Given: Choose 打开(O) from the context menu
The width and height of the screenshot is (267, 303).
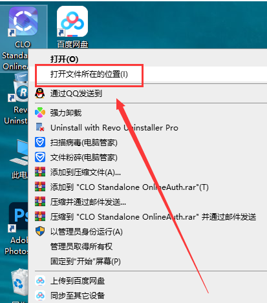Looking at the screenshot, I should [64, 59].
